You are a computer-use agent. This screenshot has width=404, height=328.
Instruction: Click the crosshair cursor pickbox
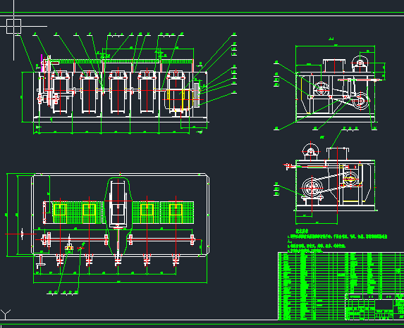[x=13, y=26]
